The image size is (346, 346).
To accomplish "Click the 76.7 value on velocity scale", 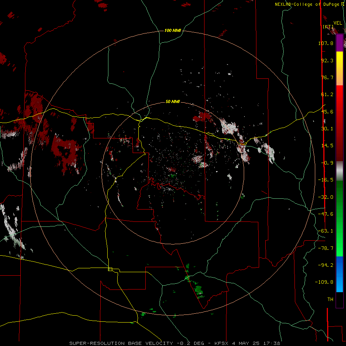I will [x=327, y=77].
